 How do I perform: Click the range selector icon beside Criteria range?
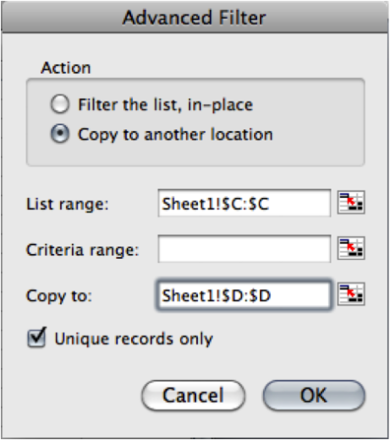(351, 248)
